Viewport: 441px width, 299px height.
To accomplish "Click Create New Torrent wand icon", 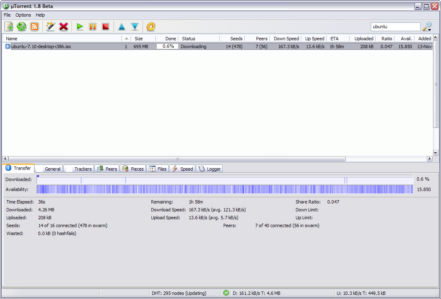I will coord(50,27).
